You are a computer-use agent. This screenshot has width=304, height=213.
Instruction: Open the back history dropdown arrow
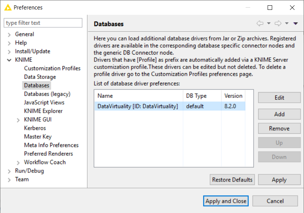point(269,23)
